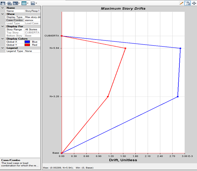Click the save icon in the toolbar
Screen dimensions: 197x171
pos(3,3)
